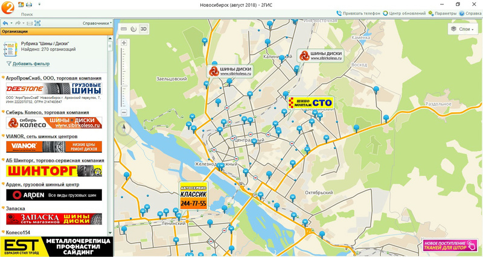This screenshot has height=257, width=483.
Task: Open the Слои layers dropdown on map
Action: 464,29
